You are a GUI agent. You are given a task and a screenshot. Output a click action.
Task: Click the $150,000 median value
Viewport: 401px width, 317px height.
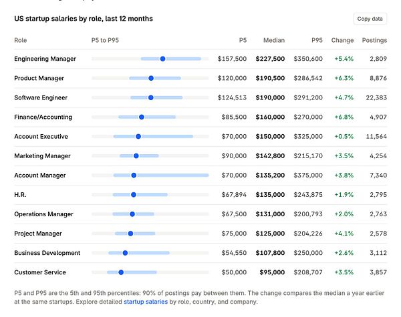point(270,136)
